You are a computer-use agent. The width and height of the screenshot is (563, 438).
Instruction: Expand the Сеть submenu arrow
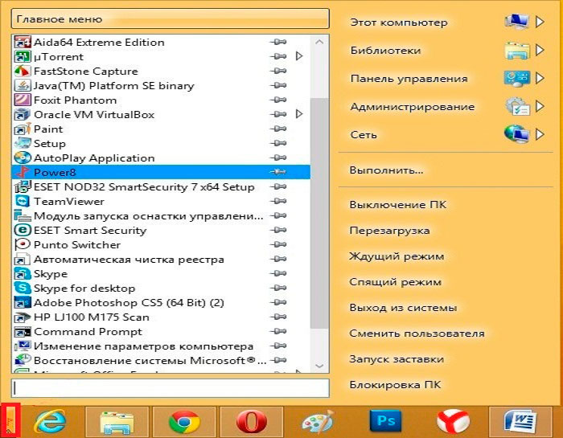coord(540,134)
